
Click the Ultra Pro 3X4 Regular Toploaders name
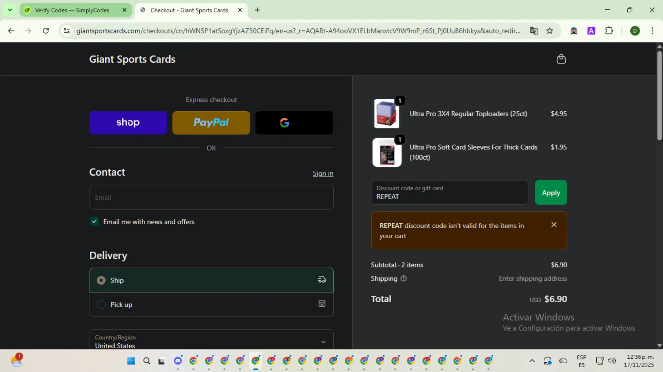pyautogui.click(x=468, y=113)
